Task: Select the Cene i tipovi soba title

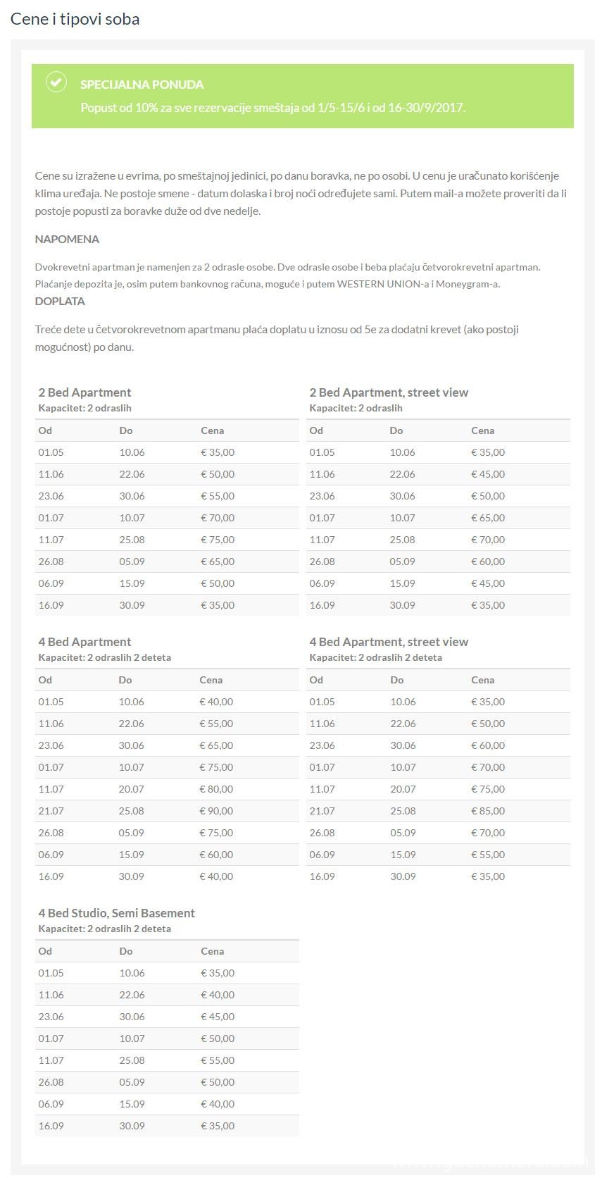Action: click(x=75, y=19)
